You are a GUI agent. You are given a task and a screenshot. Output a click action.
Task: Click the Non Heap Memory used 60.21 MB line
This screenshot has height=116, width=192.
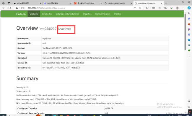click(71, 103)
